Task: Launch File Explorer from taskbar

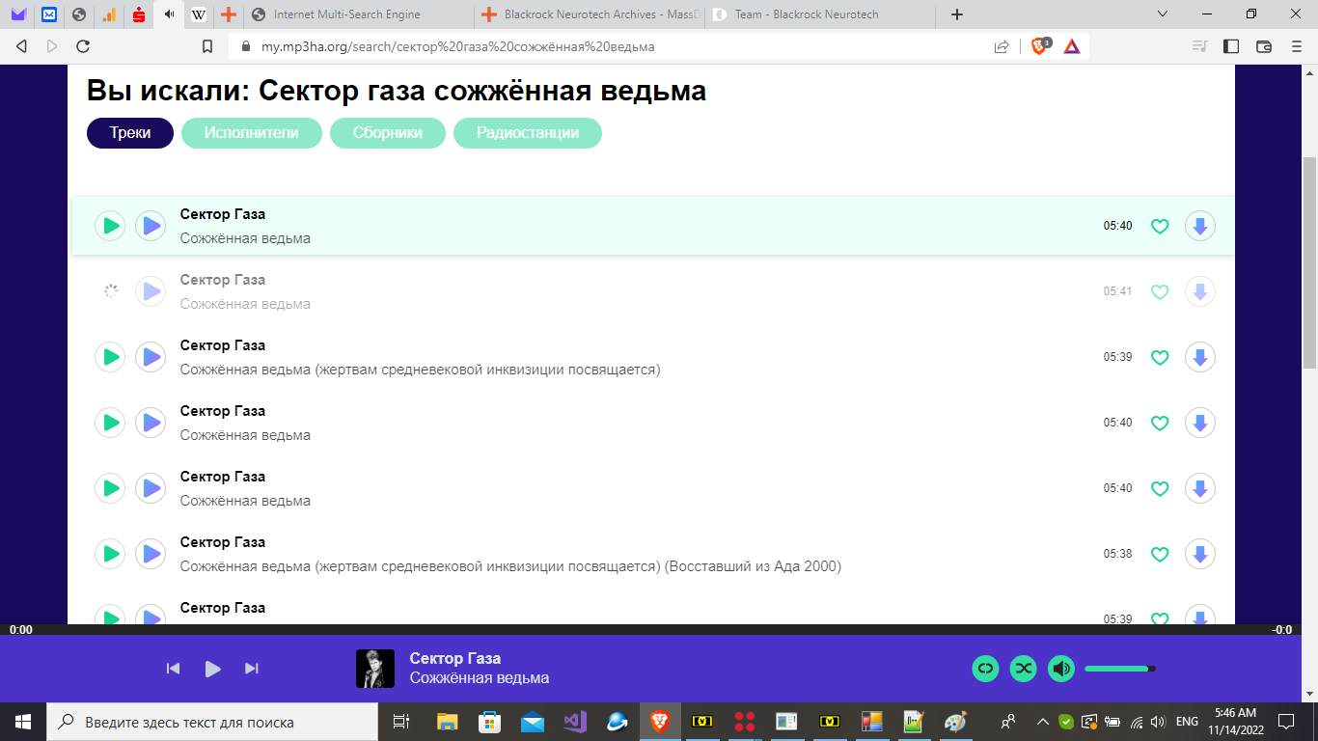Action: pyautogui.click(x=447, y=722)
